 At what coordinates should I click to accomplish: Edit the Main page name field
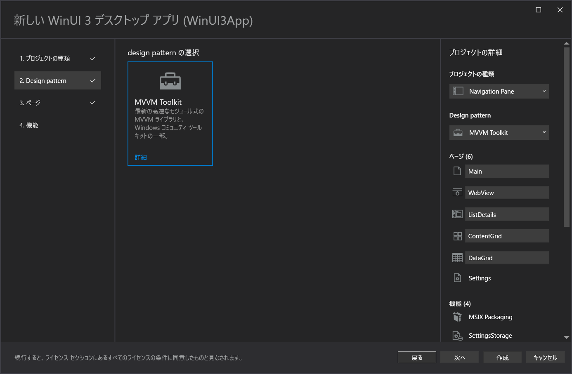click(x=507, y=171)
